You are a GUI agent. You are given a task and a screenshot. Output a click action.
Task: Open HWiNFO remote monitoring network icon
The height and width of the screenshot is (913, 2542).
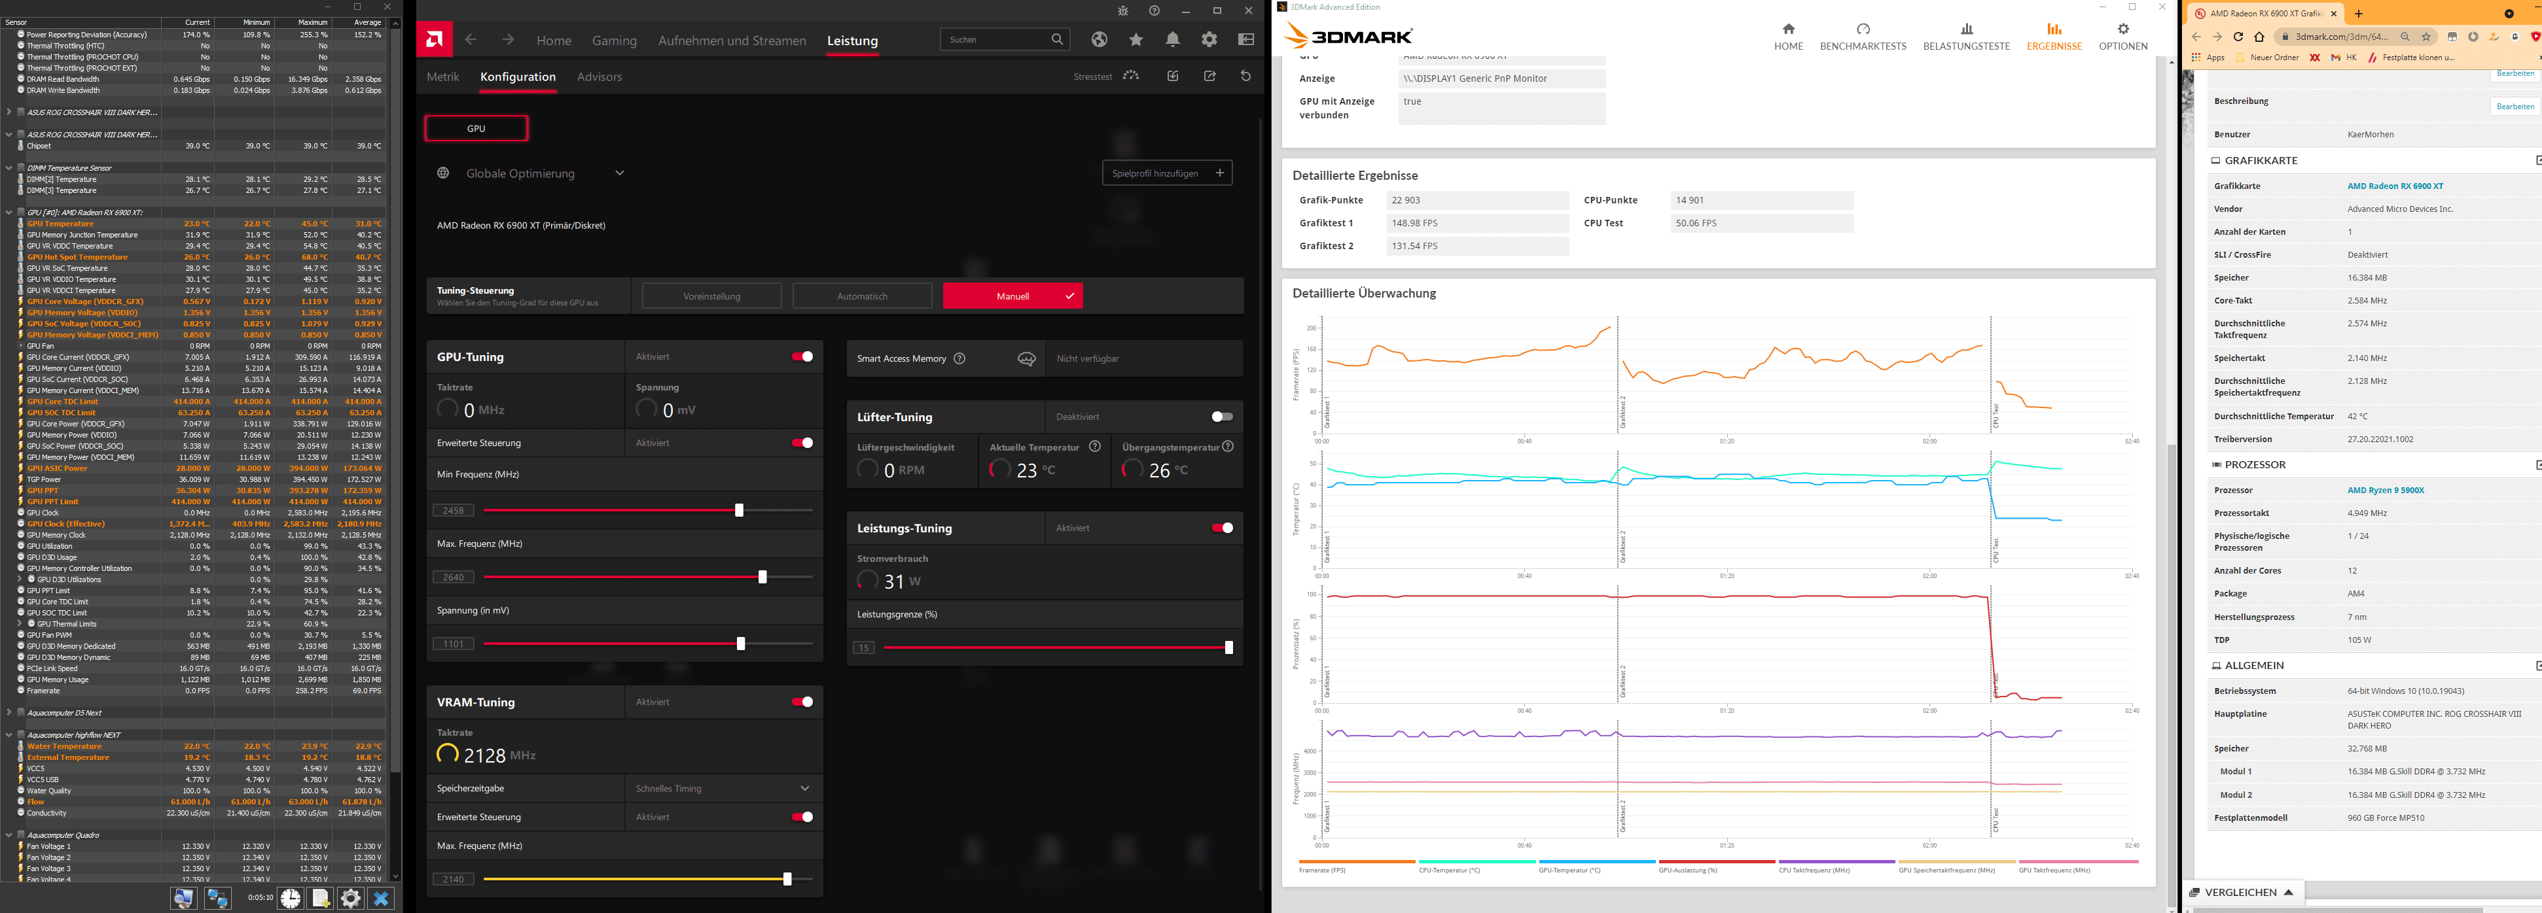[217, 898]
